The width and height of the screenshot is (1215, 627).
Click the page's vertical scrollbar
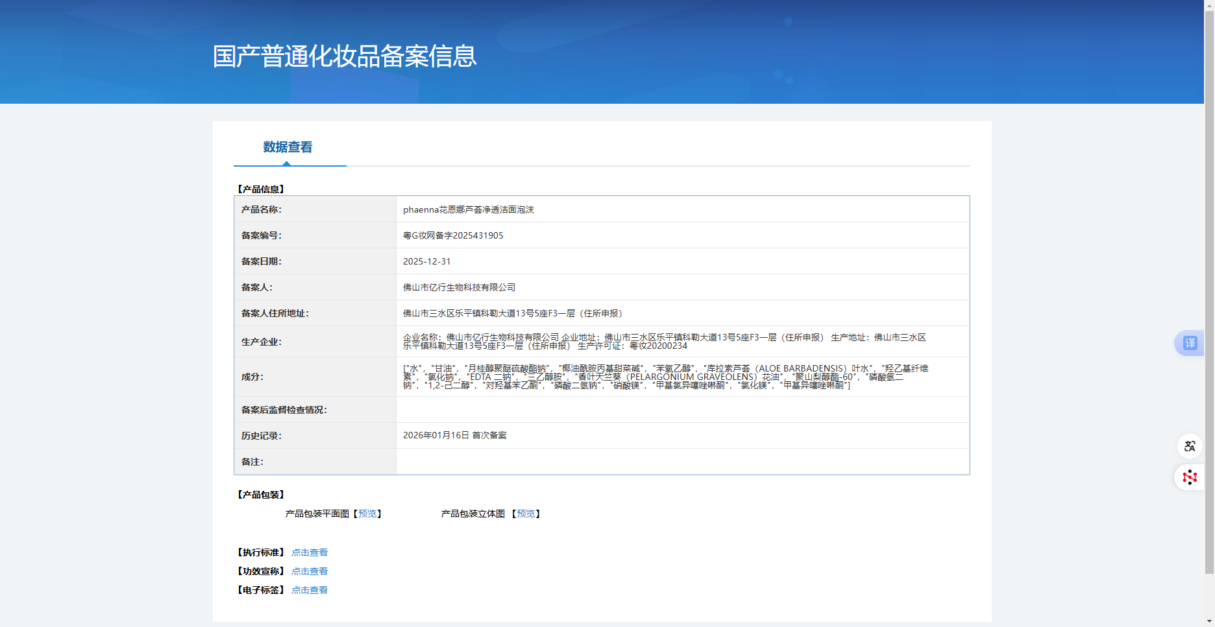click(1209, 292)
